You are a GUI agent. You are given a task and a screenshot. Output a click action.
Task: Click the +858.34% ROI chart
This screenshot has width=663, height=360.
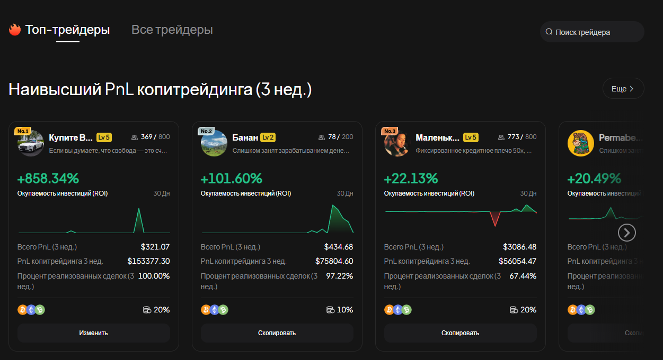(x=94, y=220)
